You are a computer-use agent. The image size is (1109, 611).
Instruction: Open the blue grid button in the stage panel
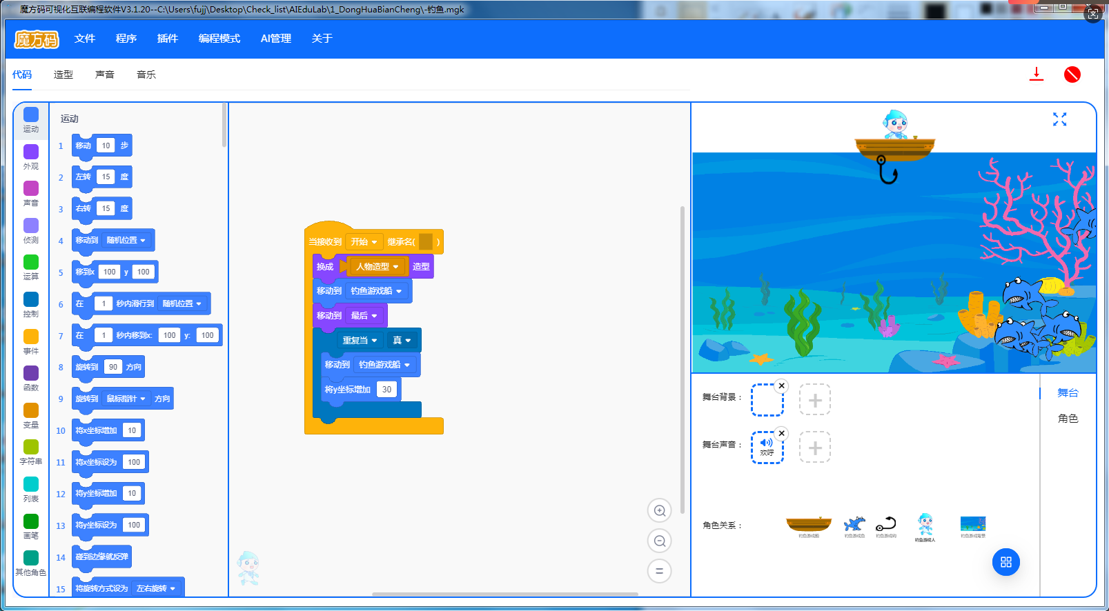coord(1006,562)
